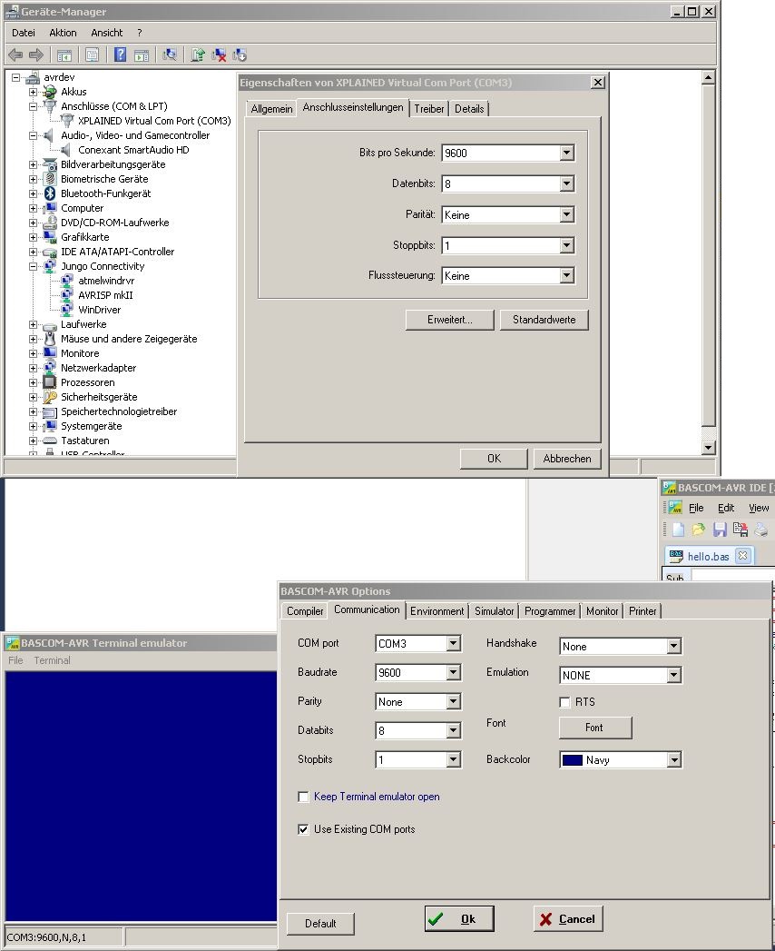Screen dimensions: 775x951
Task: Select XPLAINED Virtual Com Port (COM3) tree item
Action: tap(154, 121)
